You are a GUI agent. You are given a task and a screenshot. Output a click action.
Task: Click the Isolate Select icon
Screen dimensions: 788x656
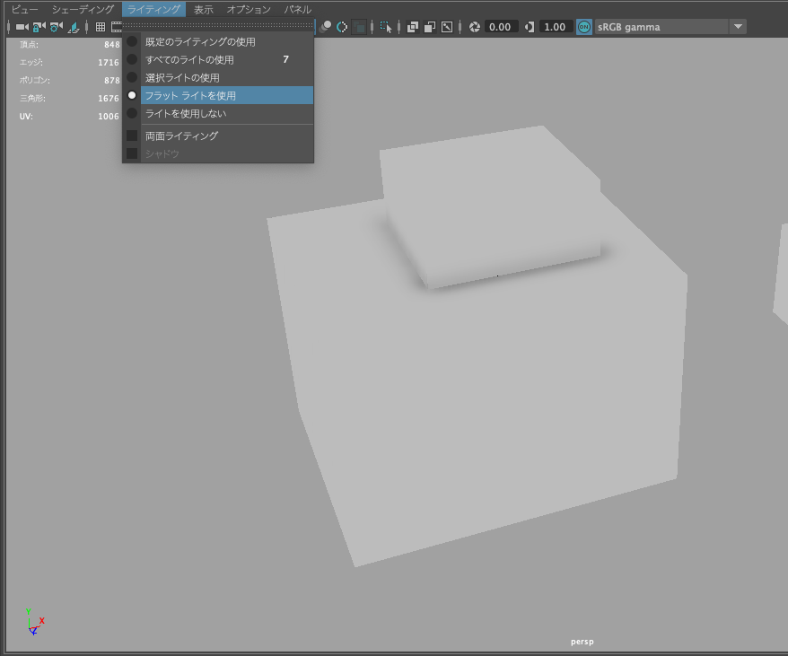[x=385, y=27]
